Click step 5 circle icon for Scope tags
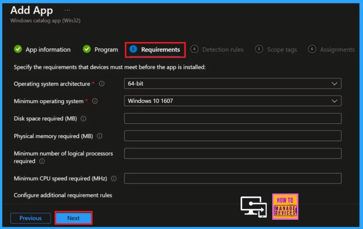This screenshot has height=229, width=363. [259, 49]
